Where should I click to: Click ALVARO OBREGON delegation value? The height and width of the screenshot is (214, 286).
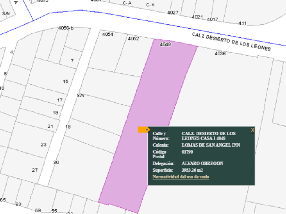[x=202, y=163]
